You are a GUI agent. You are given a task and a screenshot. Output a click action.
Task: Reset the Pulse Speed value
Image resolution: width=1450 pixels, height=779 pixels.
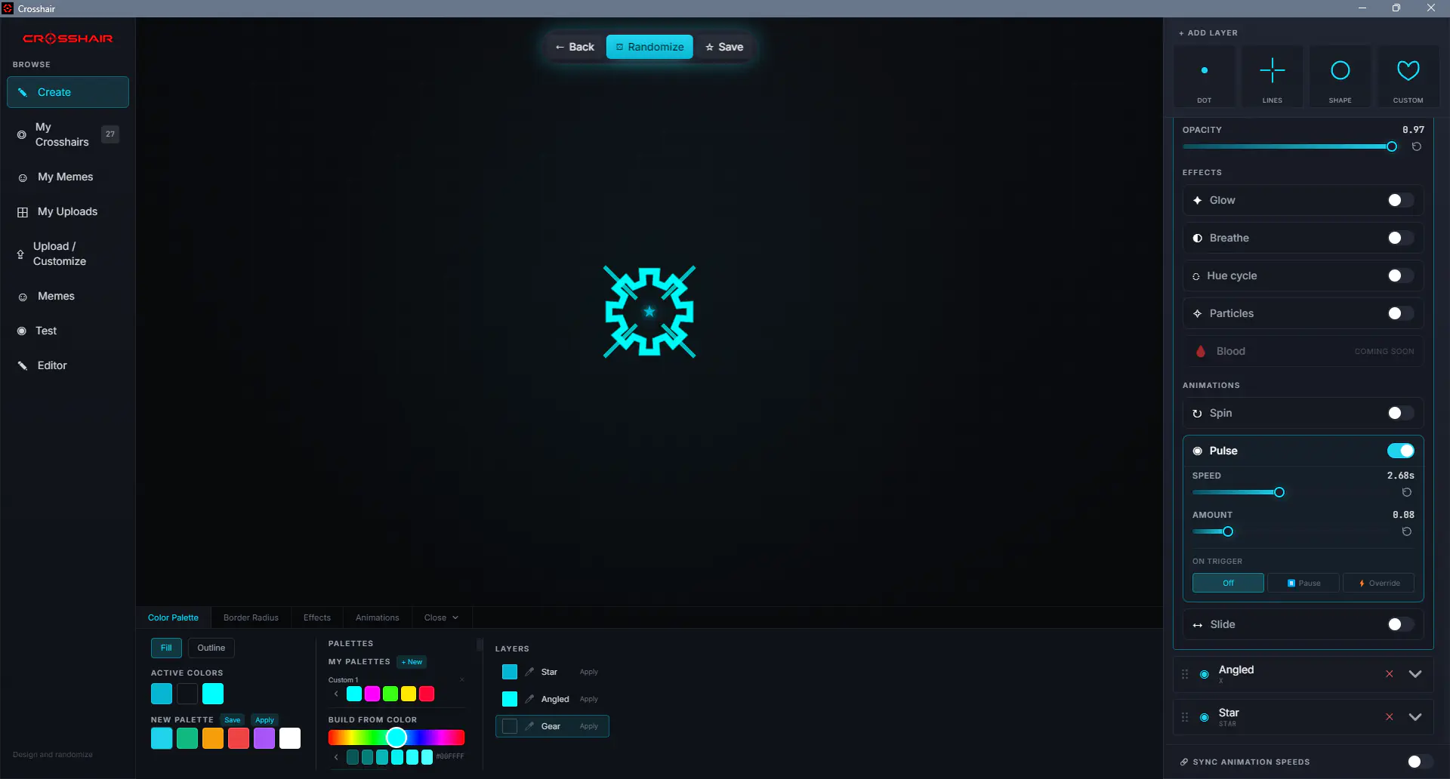[x=1407, y=492]
